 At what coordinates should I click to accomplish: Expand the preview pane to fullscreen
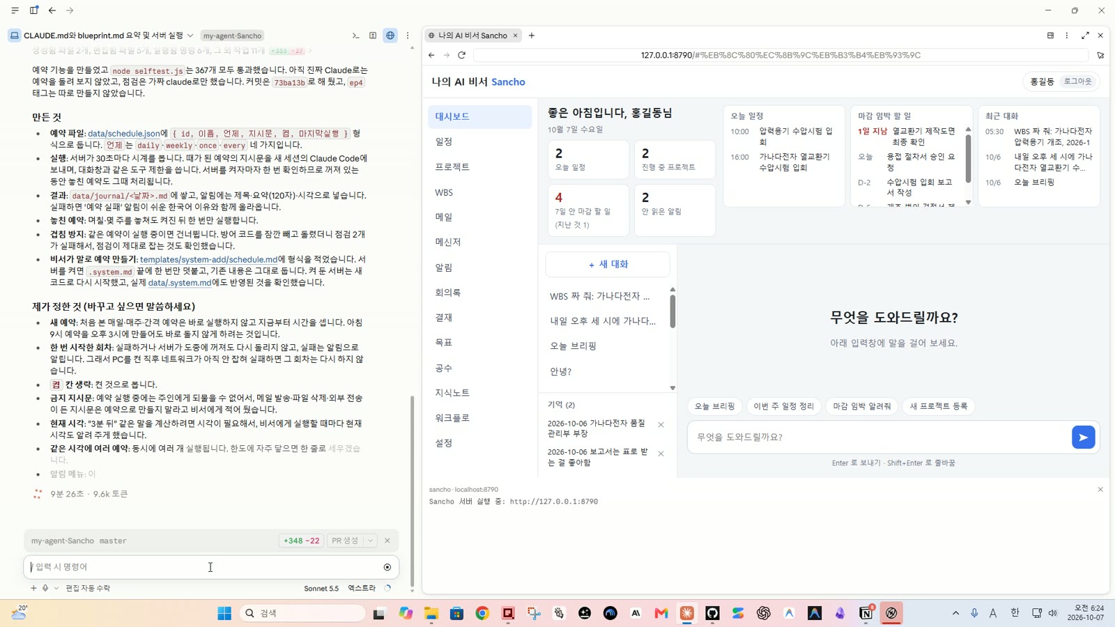click(x=1085, y=36)
